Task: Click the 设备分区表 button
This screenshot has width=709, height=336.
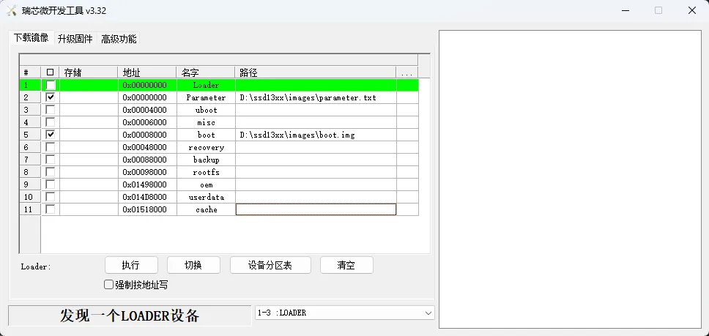Action: [x=270, y=265]
